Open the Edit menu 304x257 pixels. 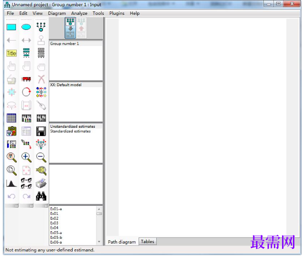23,13
